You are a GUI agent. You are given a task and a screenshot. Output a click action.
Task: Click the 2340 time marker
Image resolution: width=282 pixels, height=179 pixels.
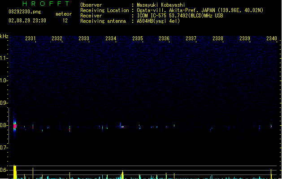(x=272, y=38)
